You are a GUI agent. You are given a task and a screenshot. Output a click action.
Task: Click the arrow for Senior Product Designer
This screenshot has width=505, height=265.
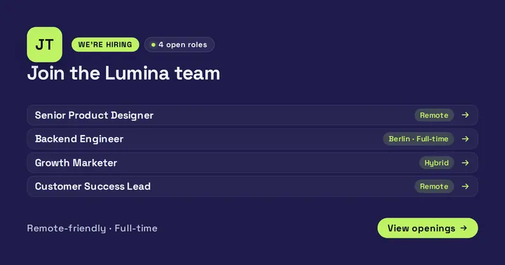tap(465, 115)
